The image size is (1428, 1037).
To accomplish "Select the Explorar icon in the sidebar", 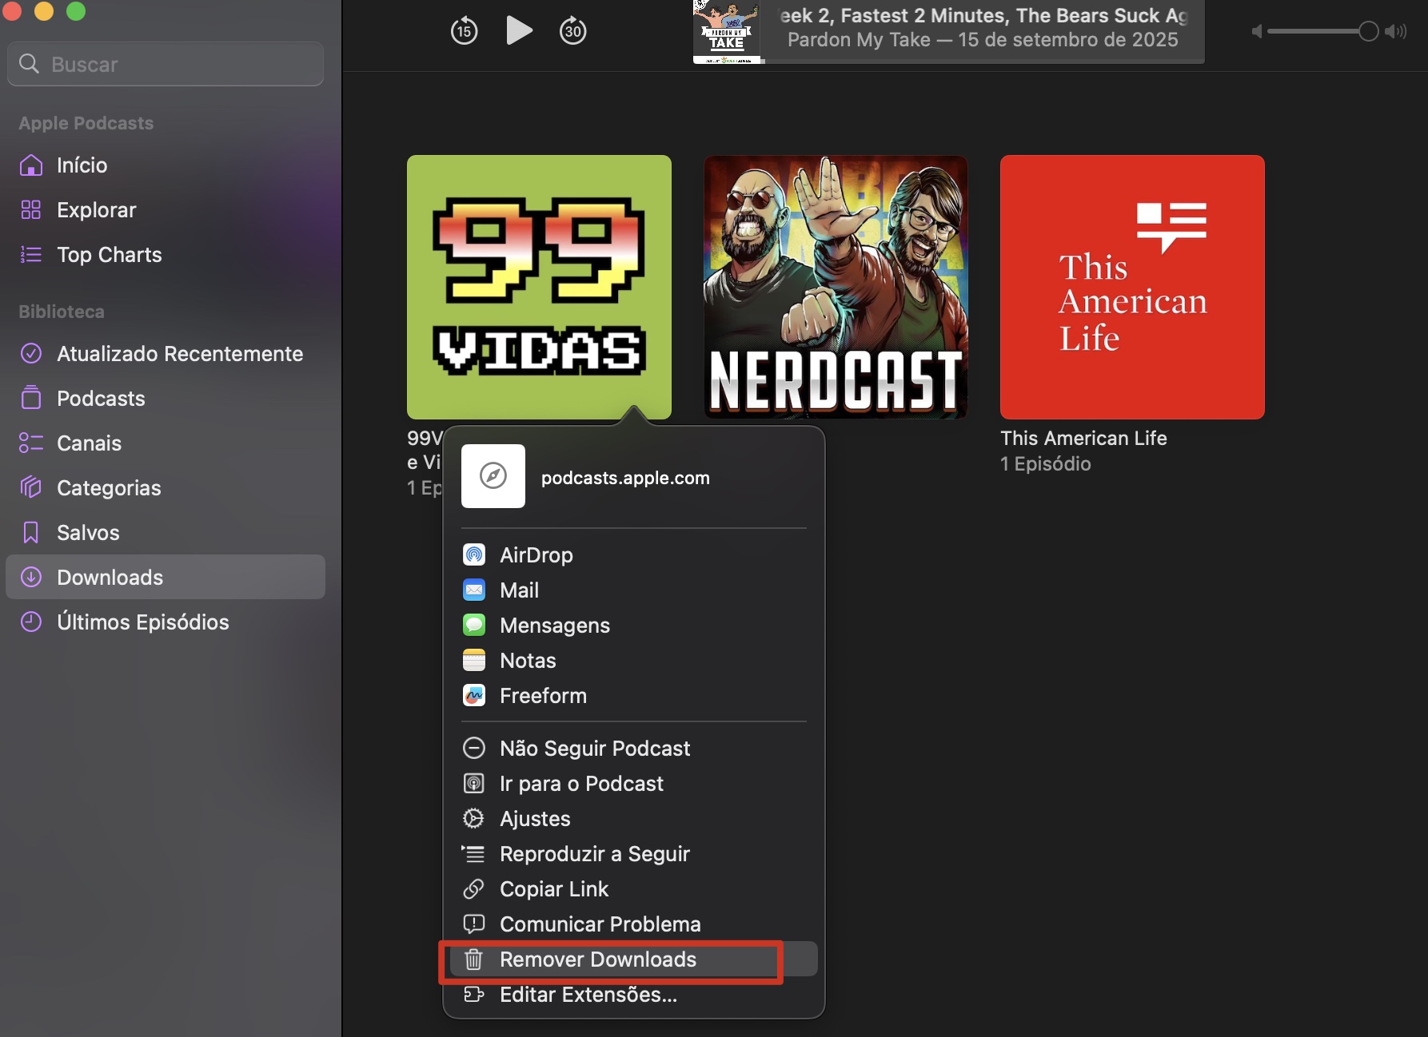I will 30,209.
